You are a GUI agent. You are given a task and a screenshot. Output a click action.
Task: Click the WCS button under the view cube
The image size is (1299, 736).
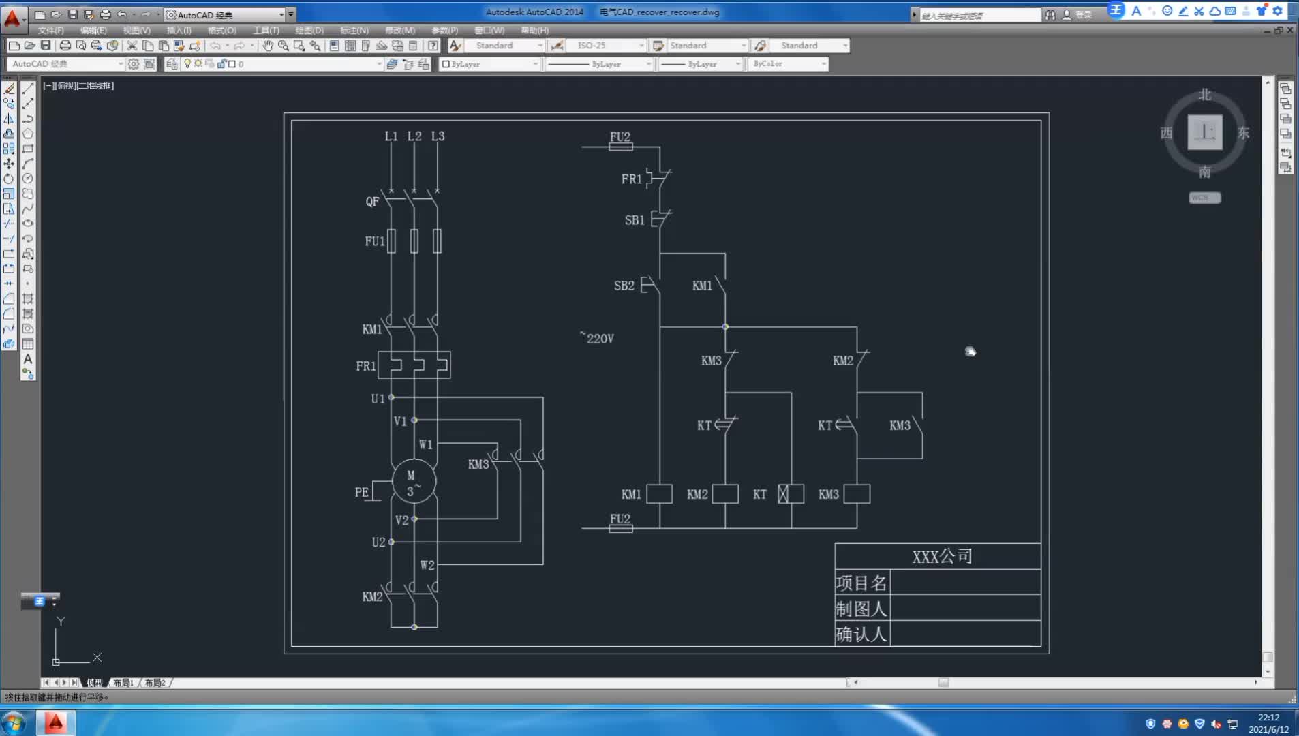tap(1204, 198)
